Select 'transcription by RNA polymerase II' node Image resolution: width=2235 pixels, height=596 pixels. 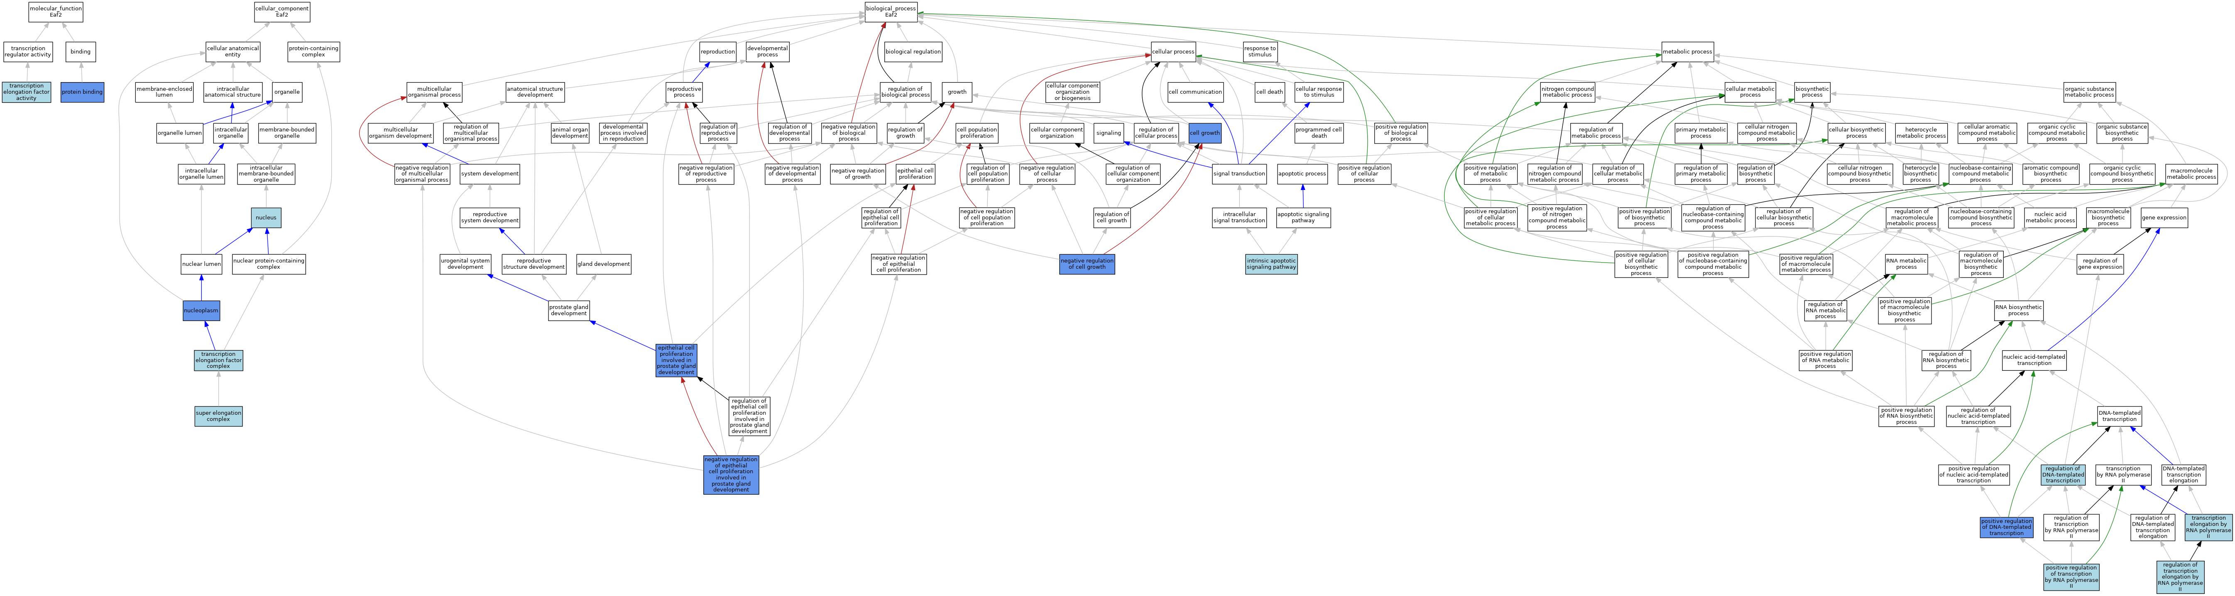click(2123, 475)
